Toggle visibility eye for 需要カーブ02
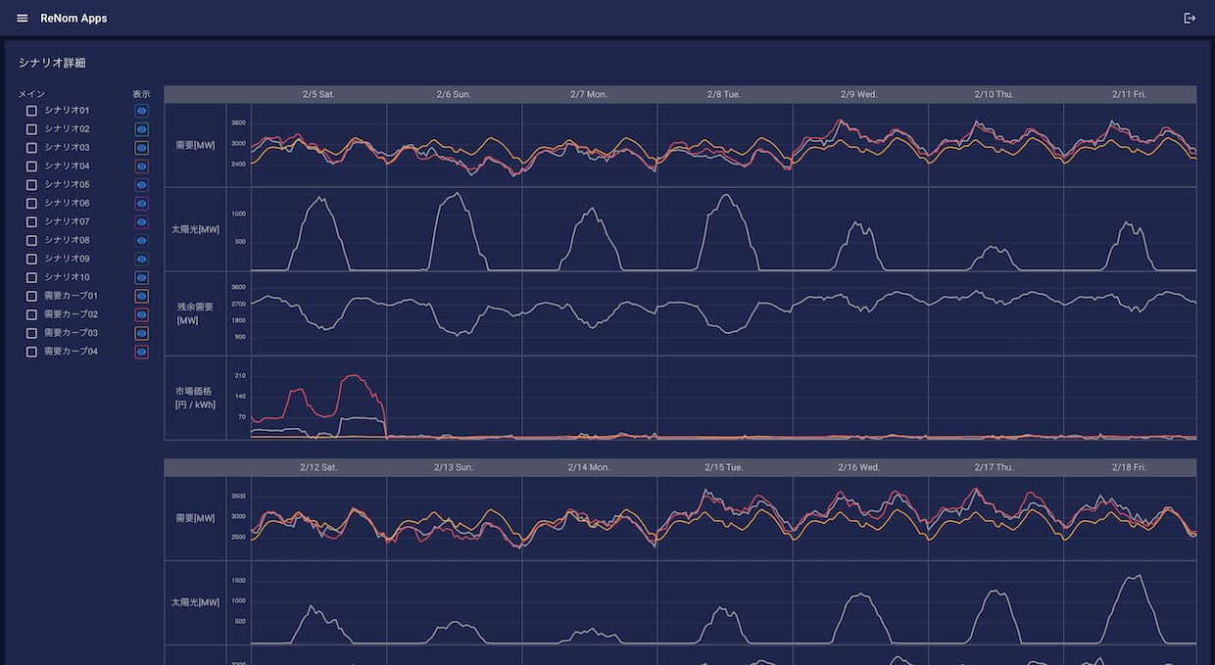Viewport: 1215px width, 665px height. (141, 314)
